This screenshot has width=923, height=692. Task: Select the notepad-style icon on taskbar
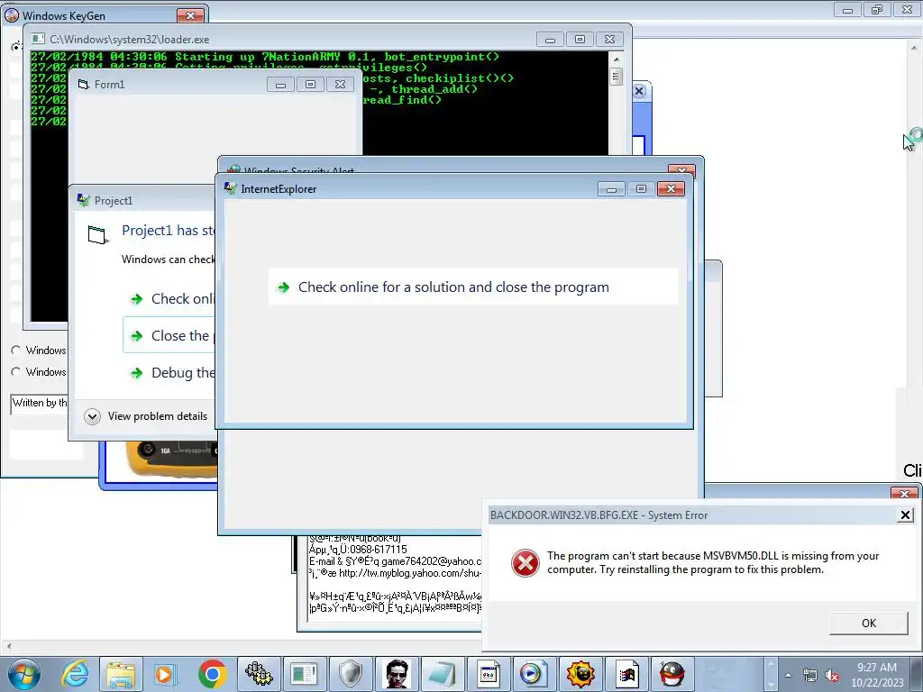coord(443,674)
